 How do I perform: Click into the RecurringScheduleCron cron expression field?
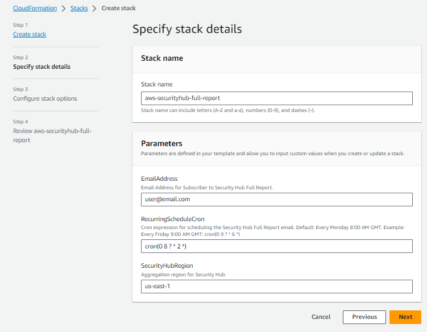pos(276,246)
